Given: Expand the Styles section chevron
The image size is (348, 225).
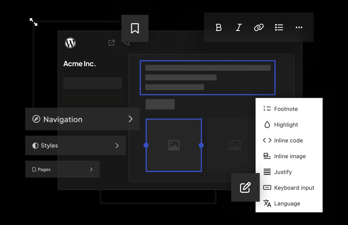Looking at the screenshot, I should tap(117, 146).
